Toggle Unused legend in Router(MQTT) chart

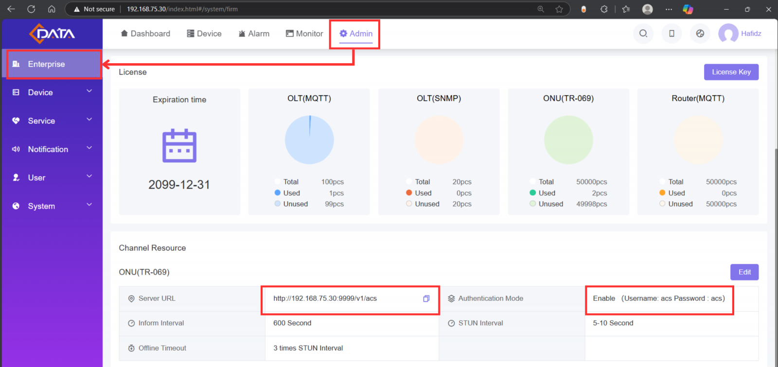(676, 204)
